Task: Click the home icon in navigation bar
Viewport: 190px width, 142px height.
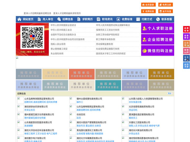Action: tap(19, 19)
